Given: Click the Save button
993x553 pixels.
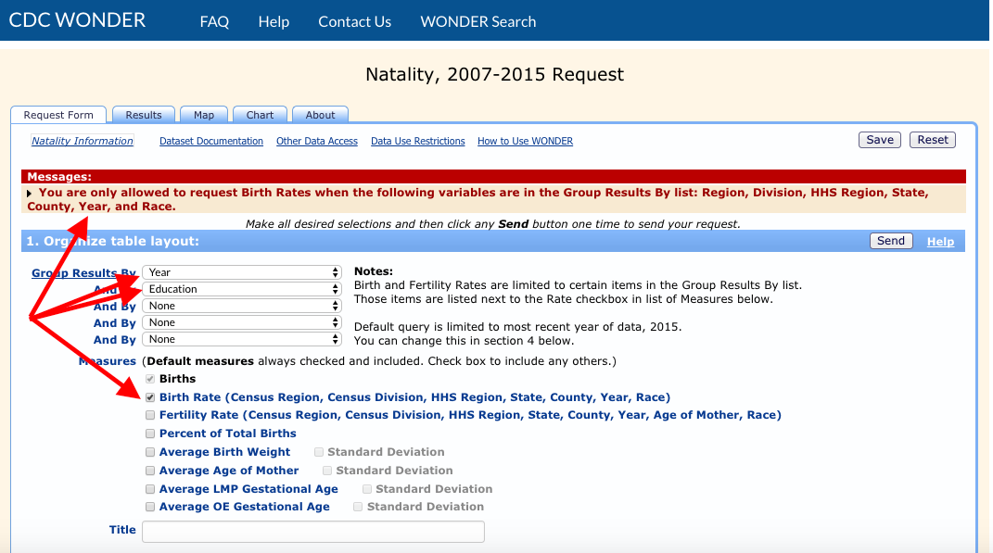Looking at the screenshot, I should [x=878, y=139].
